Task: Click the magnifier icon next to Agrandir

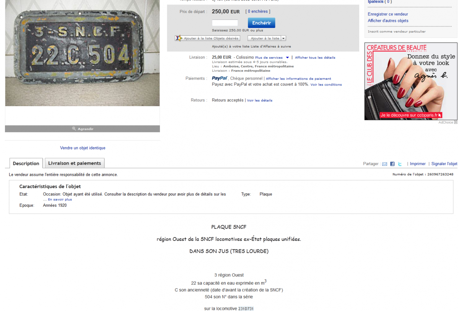Action: pyautogui.click(x=74, y=129)
